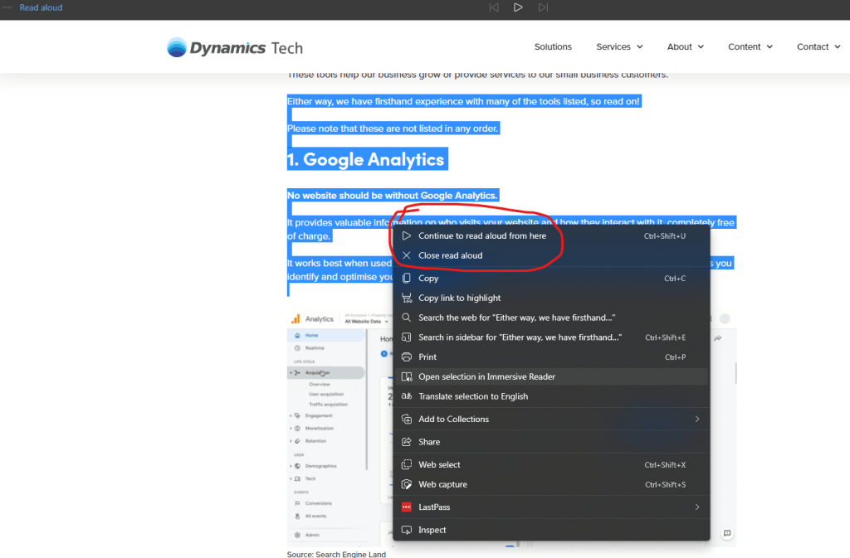Click the Web capture icon

[x=407, y=484]
